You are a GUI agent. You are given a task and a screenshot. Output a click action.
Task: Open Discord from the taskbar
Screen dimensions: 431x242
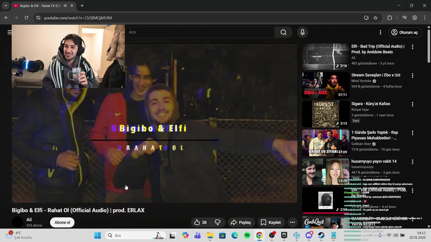pos(309,235)
